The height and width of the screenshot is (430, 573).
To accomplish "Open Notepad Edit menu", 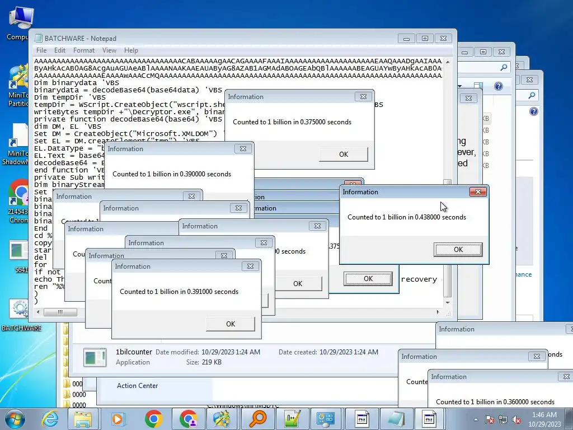I will coord(59,50).
